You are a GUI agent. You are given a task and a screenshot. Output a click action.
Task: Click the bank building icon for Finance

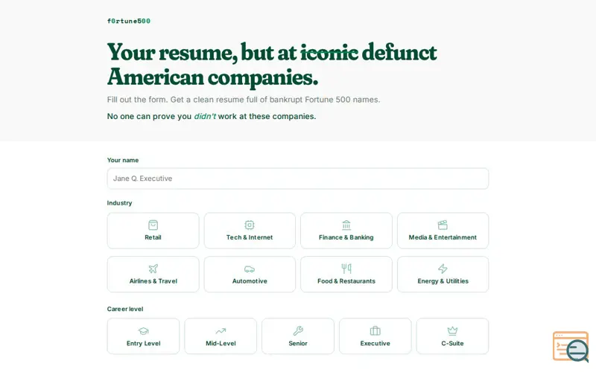(x=346, y=225)
